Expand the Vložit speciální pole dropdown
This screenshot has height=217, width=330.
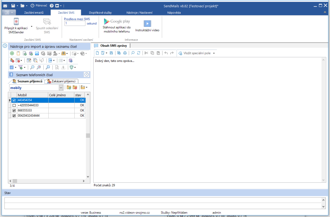click(214, 53)
